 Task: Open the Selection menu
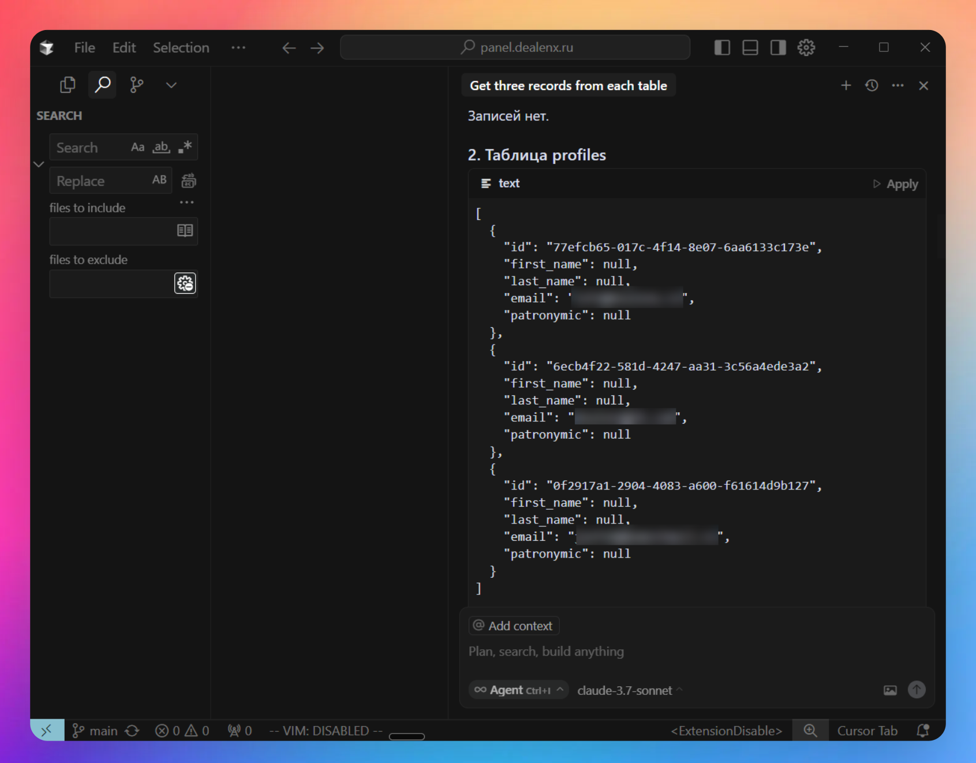tap(181, 47)
